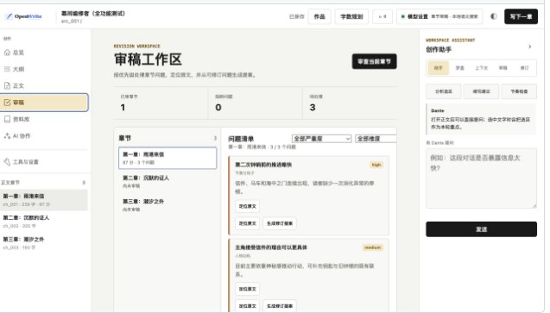Viewport: 550px width, 313px height.
Task: Open 总览 overview in sidebar
Action: (x=44, y=53)
